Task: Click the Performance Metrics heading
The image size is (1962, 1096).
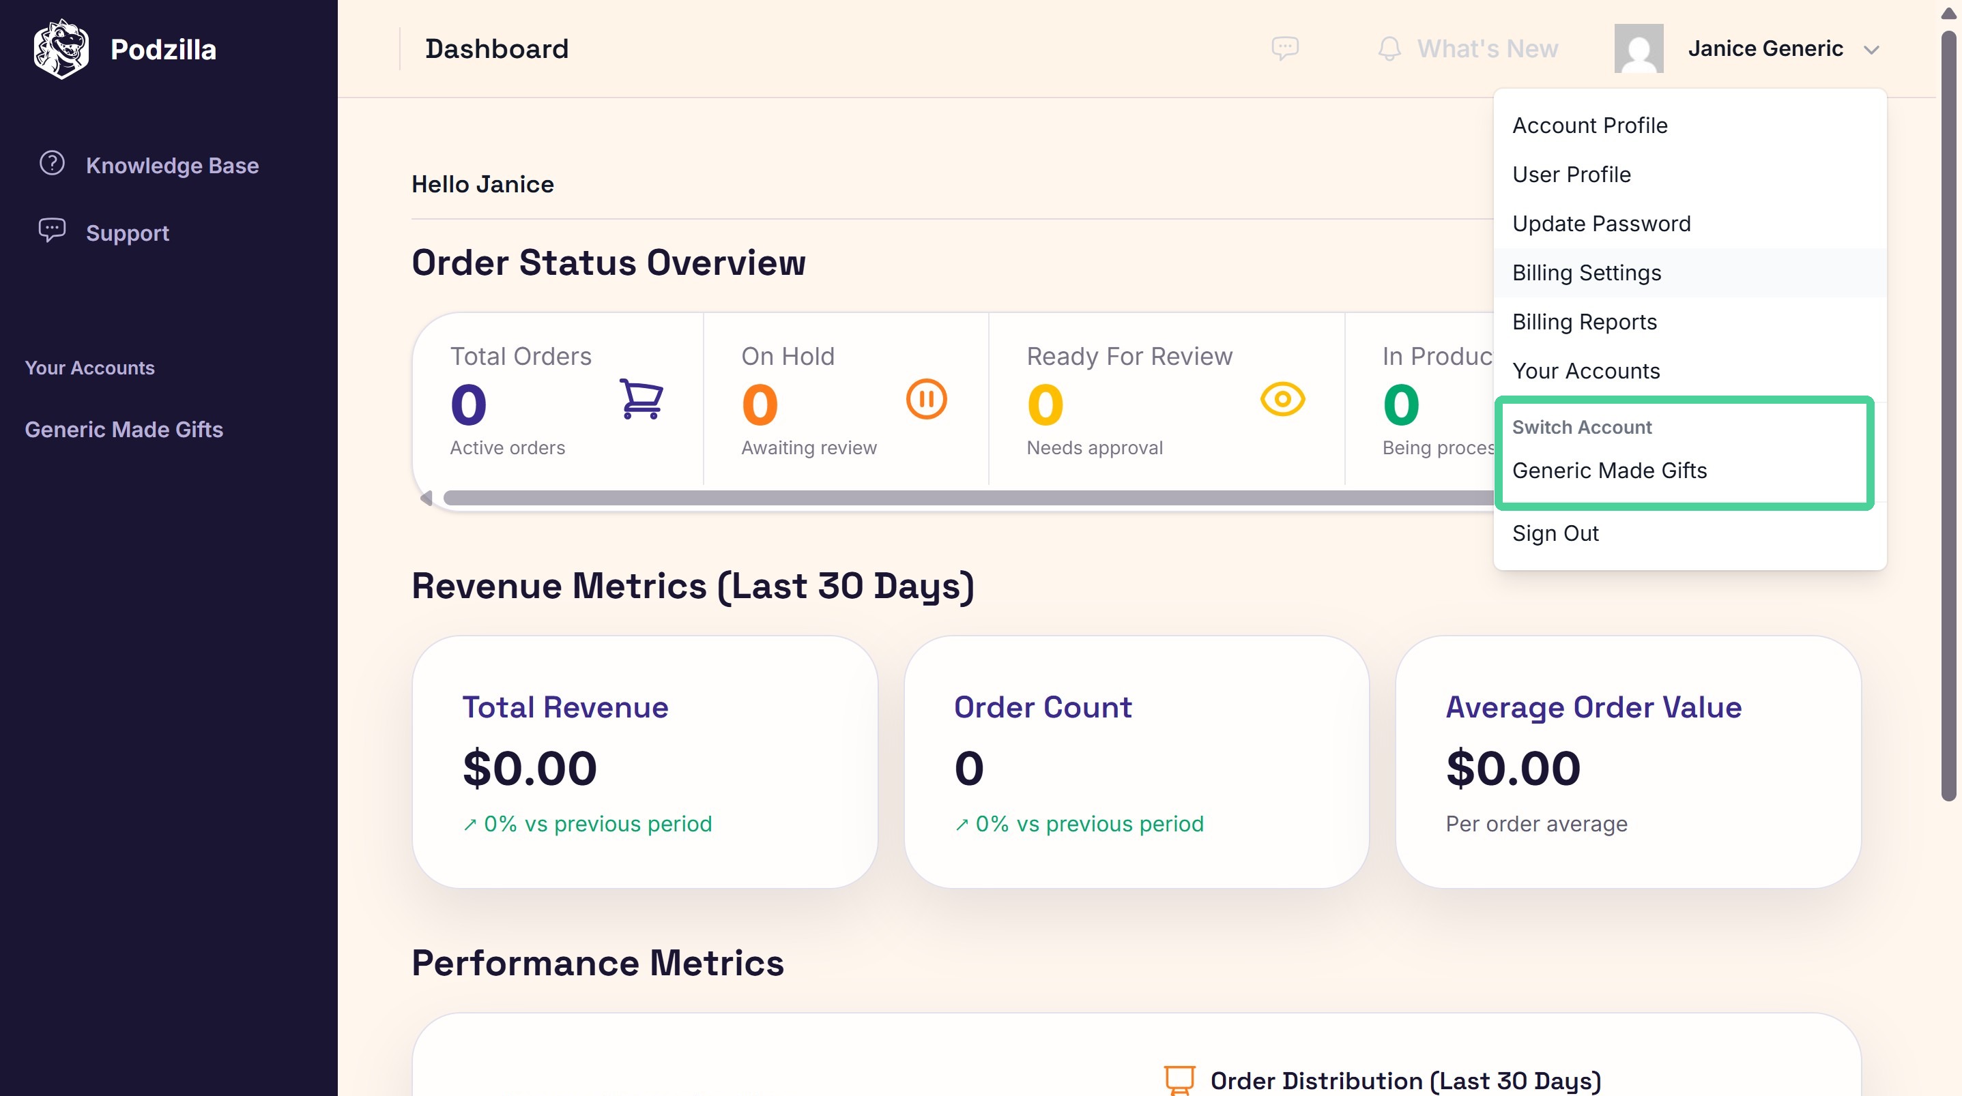Action: (598, 963)
